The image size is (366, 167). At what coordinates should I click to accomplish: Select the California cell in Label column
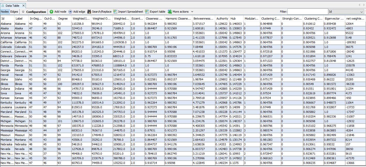click(22, 42)
